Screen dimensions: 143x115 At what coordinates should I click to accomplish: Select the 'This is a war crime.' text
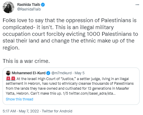coord(26,61)
